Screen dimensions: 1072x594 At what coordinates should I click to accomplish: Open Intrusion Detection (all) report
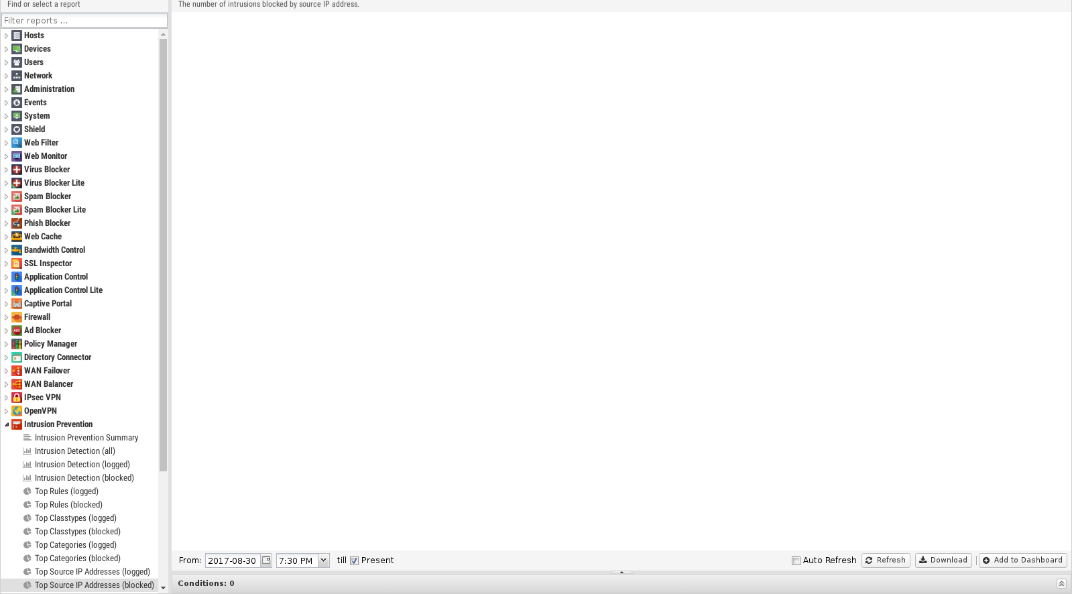(75, 451)
